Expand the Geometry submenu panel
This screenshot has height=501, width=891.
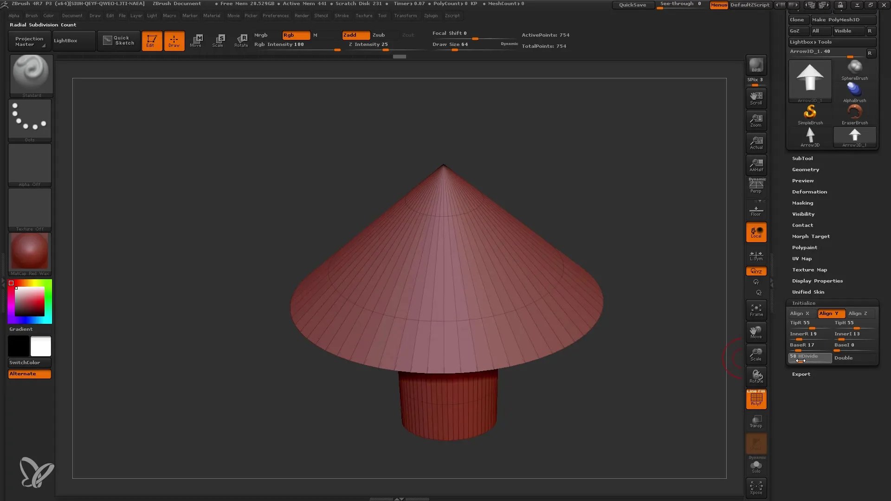click(805, 169)
